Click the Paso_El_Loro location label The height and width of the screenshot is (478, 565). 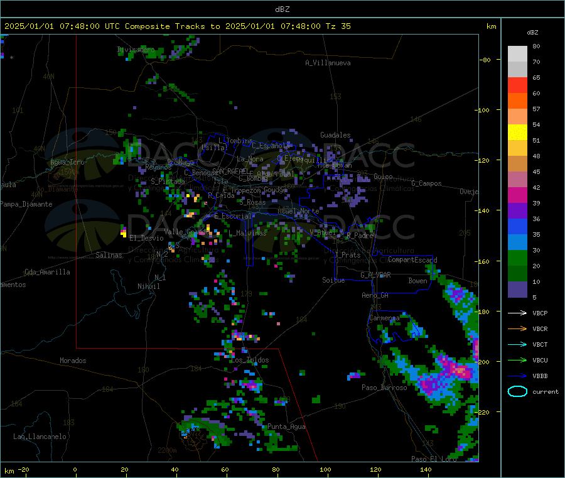[434, 459]
